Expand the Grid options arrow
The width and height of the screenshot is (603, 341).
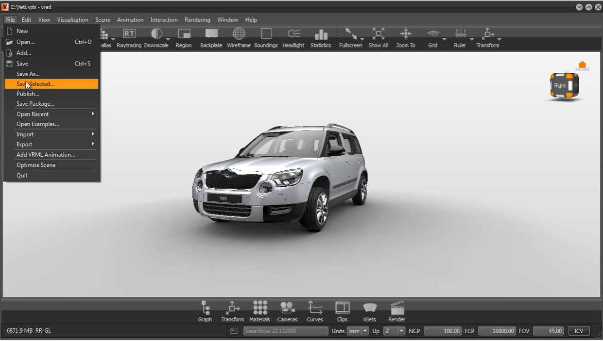click(x=444, y=39)
